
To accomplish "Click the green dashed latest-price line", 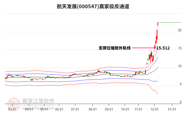I will 170,22.
